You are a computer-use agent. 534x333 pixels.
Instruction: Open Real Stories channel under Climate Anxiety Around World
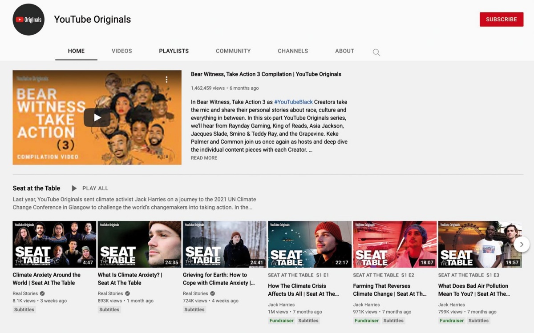pyautogui.click(x=25, y=293)
